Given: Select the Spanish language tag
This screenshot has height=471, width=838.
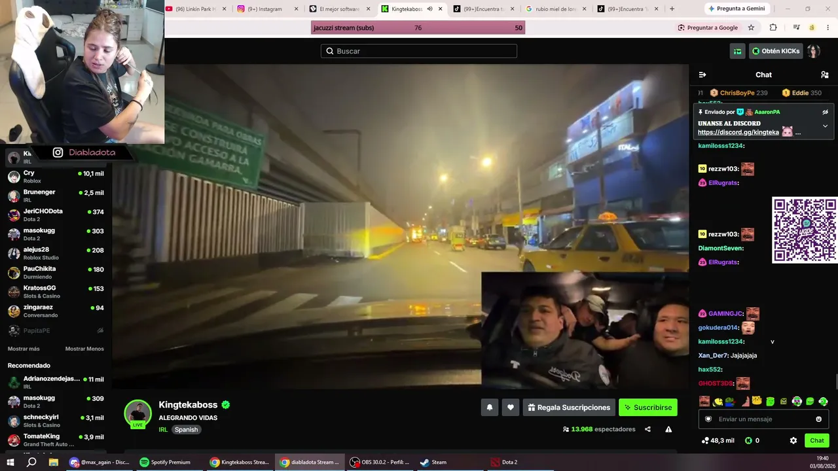Looking at the screenshot, I should point(186,430).
